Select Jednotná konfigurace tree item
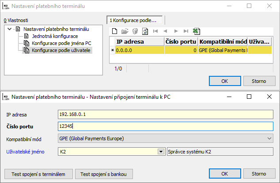The width and height of the screenshot is (280, 183). click(55, 36)
